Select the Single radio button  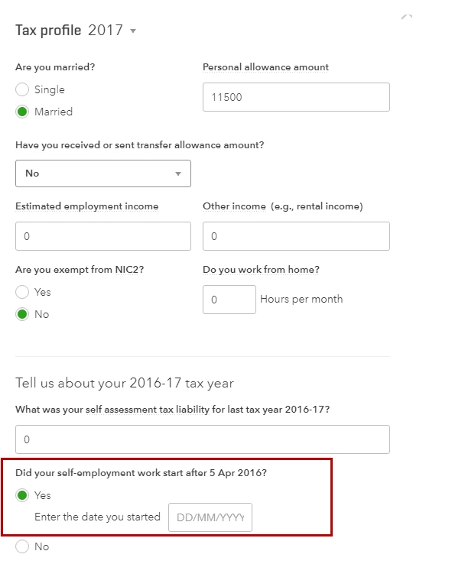22,89
